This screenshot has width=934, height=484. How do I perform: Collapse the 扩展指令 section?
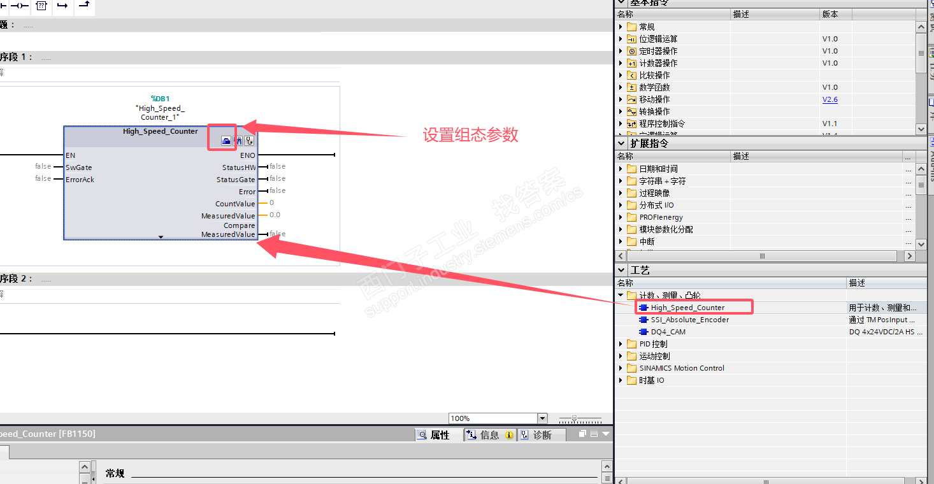621,143
